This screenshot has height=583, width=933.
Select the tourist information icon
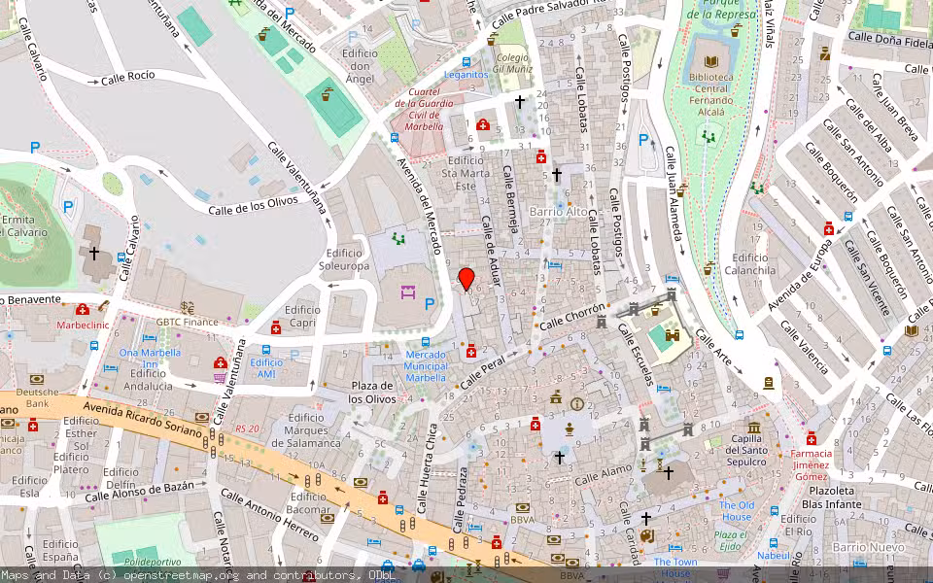click(x=576, y=404)
